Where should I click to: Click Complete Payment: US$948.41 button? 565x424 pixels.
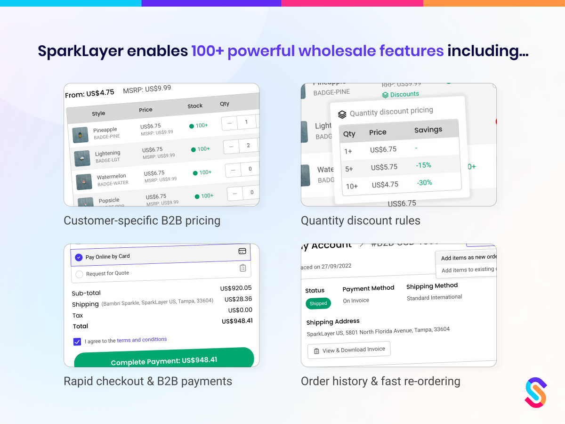pos(164,359)
